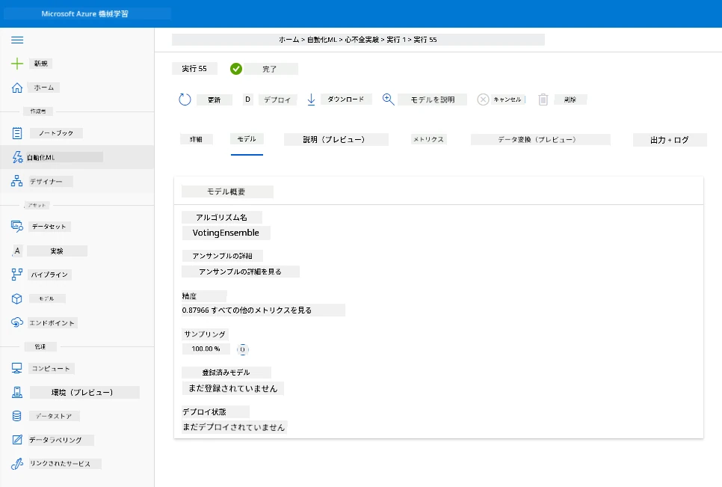This screenshot has width=722, height=487.
Task: Open すべての他のメトリクスを見る link
Action: (262, 310)
